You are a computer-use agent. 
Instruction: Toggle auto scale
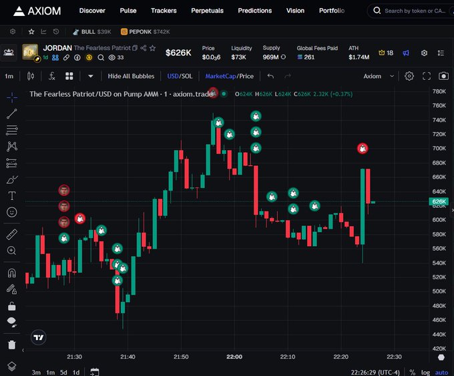pos(441,373)
